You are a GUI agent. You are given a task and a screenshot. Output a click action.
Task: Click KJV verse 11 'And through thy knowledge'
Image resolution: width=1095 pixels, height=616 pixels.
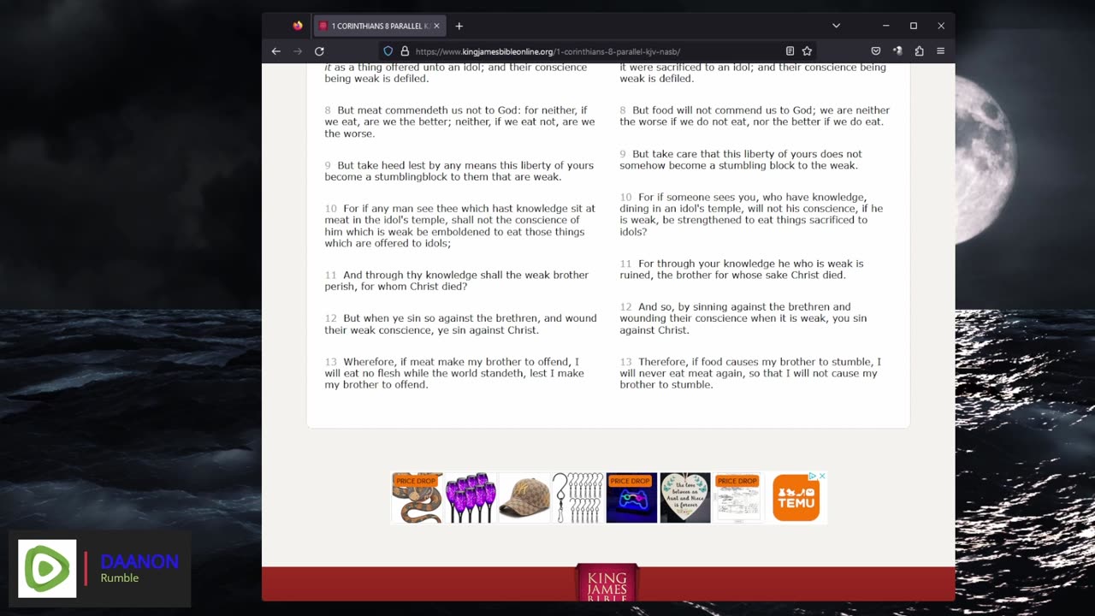pos(457,281)
